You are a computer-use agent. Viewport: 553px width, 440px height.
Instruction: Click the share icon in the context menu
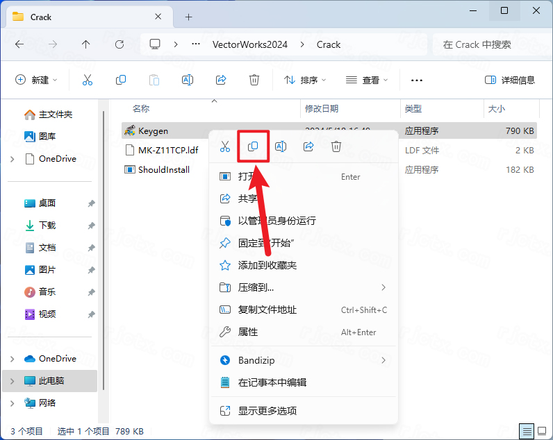pyautogui.click(x=308, y=146)
